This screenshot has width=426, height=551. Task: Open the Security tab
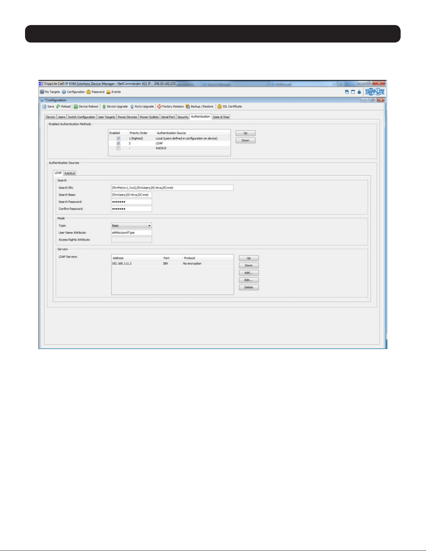[183, 117]
